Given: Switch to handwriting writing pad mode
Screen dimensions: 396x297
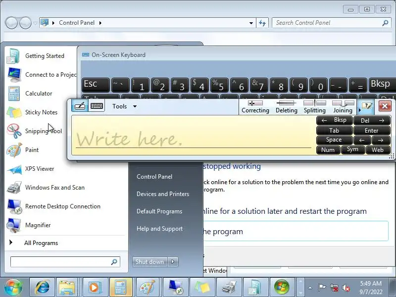Looking at the screenshot, I should (80, 105).
